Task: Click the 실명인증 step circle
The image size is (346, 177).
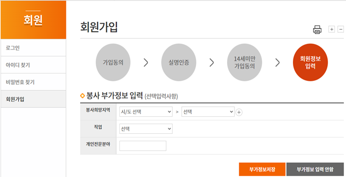Action: coord(178,63)
